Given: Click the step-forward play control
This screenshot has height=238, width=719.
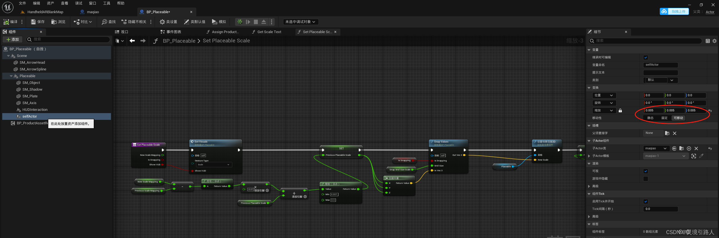Looking at the screenshot, I should coord(248,22).
